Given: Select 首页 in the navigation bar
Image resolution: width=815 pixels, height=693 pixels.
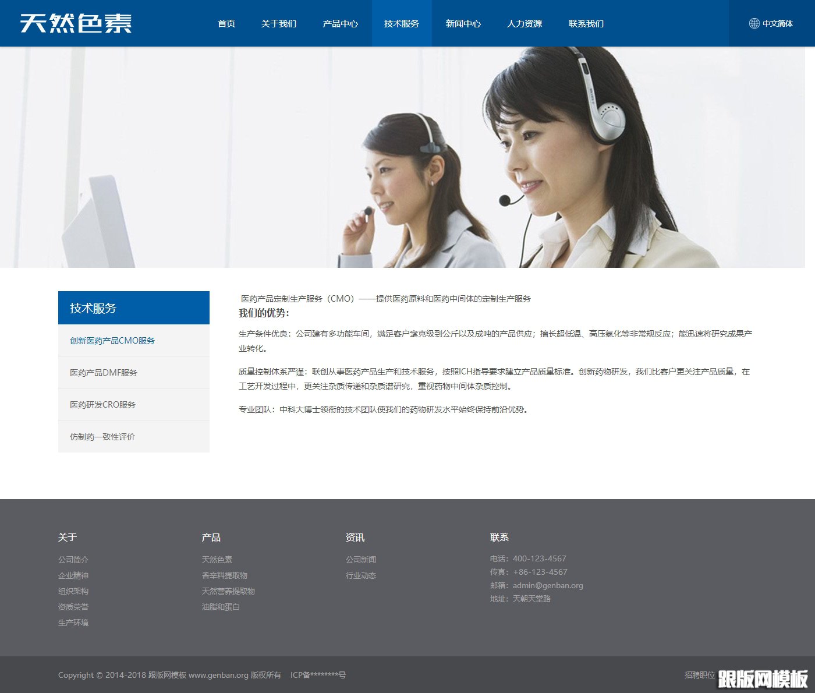Looking at the screenshot, I should pos(226,23).
